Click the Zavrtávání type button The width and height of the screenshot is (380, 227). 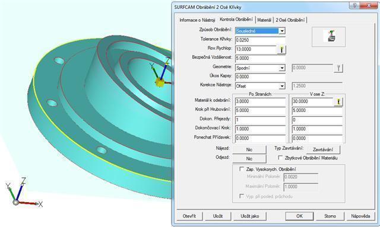pos(323,149)
